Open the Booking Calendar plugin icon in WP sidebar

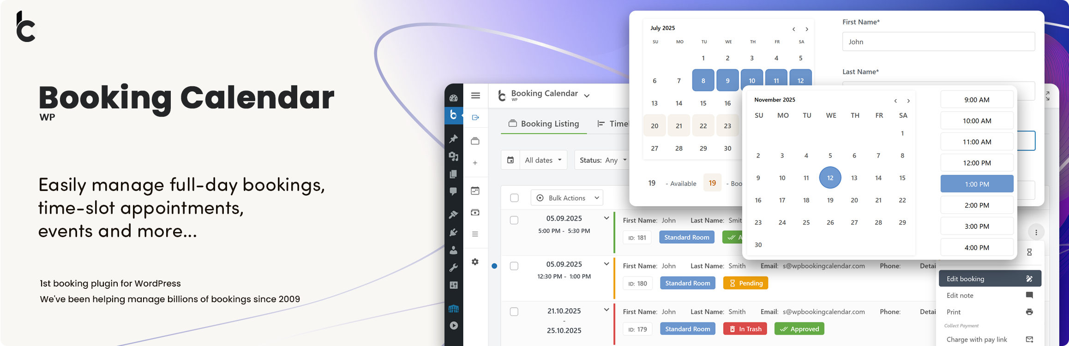(x=454, y=115)
